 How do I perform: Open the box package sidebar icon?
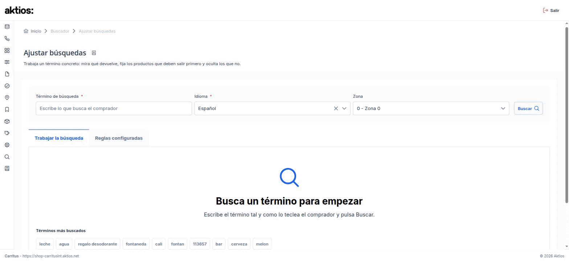pyautogui.click(x=7, y=121)
